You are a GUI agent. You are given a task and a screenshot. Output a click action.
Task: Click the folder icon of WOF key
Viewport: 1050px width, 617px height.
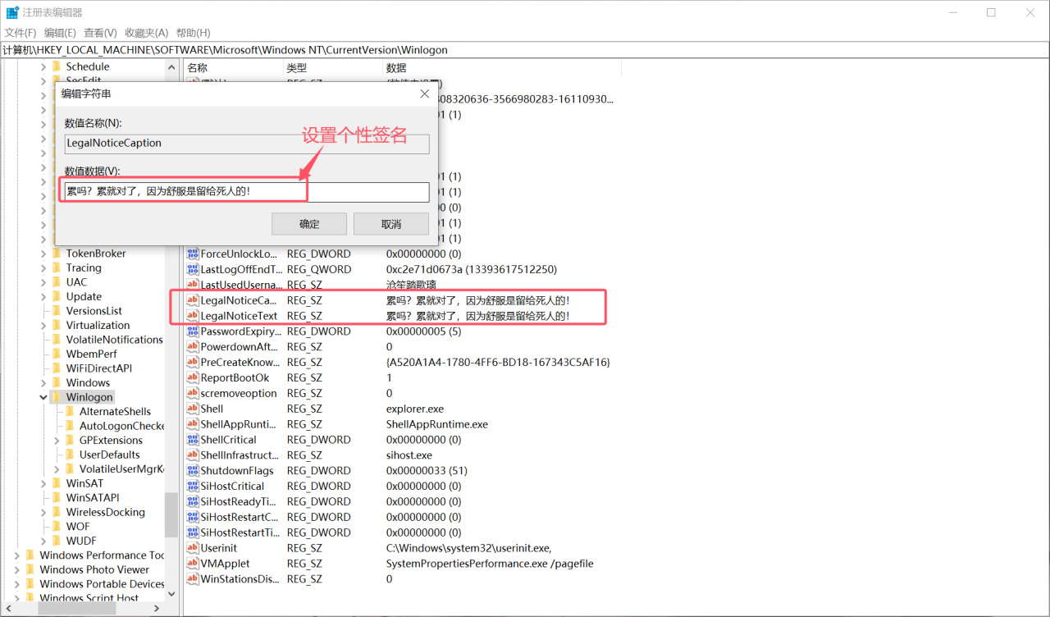click(57, 527)
